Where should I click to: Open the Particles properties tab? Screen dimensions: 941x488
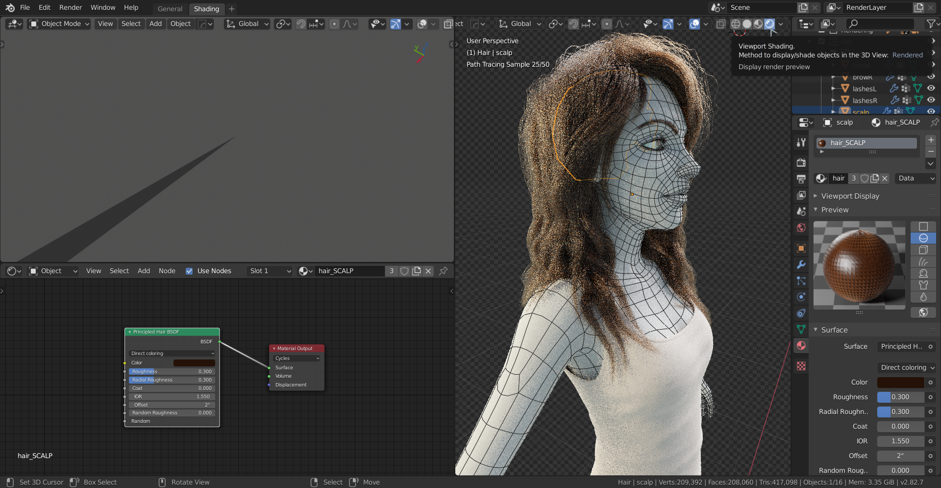click(x=801, y=281)
